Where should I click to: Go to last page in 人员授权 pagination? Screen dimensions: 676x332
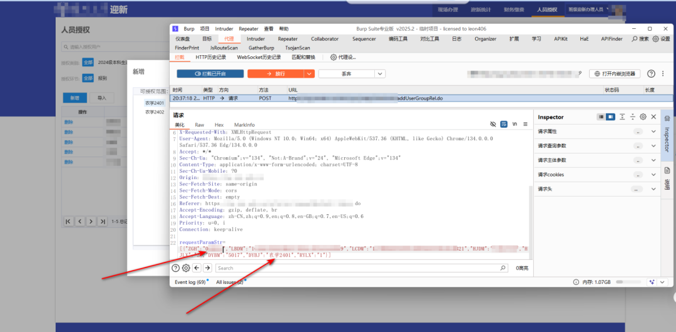click(102, 222)
